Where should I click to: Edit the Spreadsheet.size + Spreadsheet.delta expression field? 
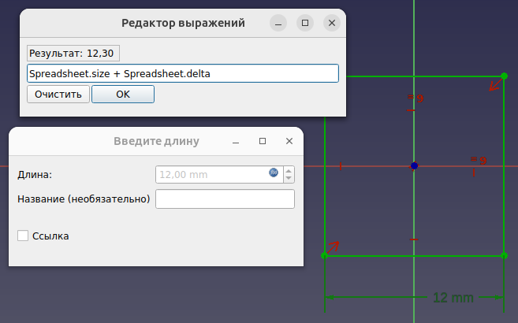[183, 73]
